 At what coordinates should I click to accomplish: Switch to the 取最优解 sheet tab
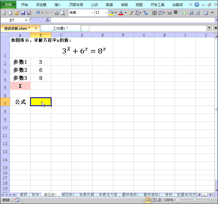[x=87, y=195]
